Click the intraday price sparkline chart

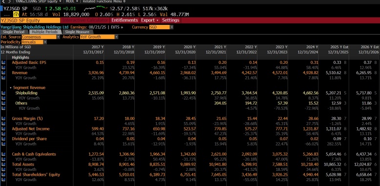96,9
